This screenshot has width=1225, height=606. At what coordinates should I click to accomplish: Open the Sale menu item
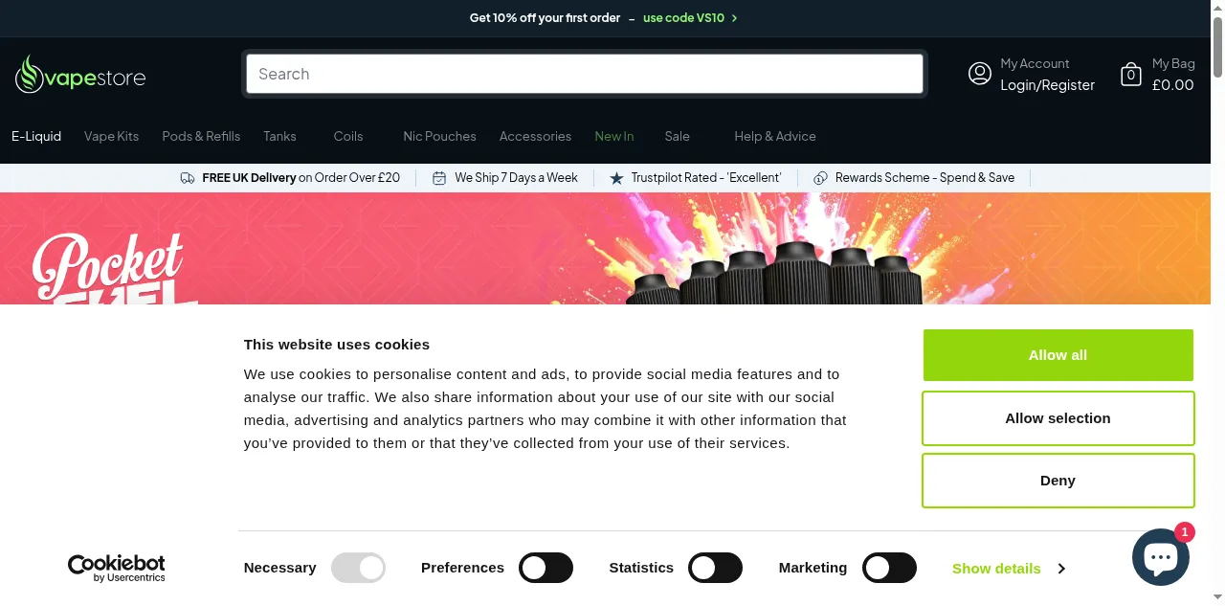pyautogui.click(x=678, y=136)
